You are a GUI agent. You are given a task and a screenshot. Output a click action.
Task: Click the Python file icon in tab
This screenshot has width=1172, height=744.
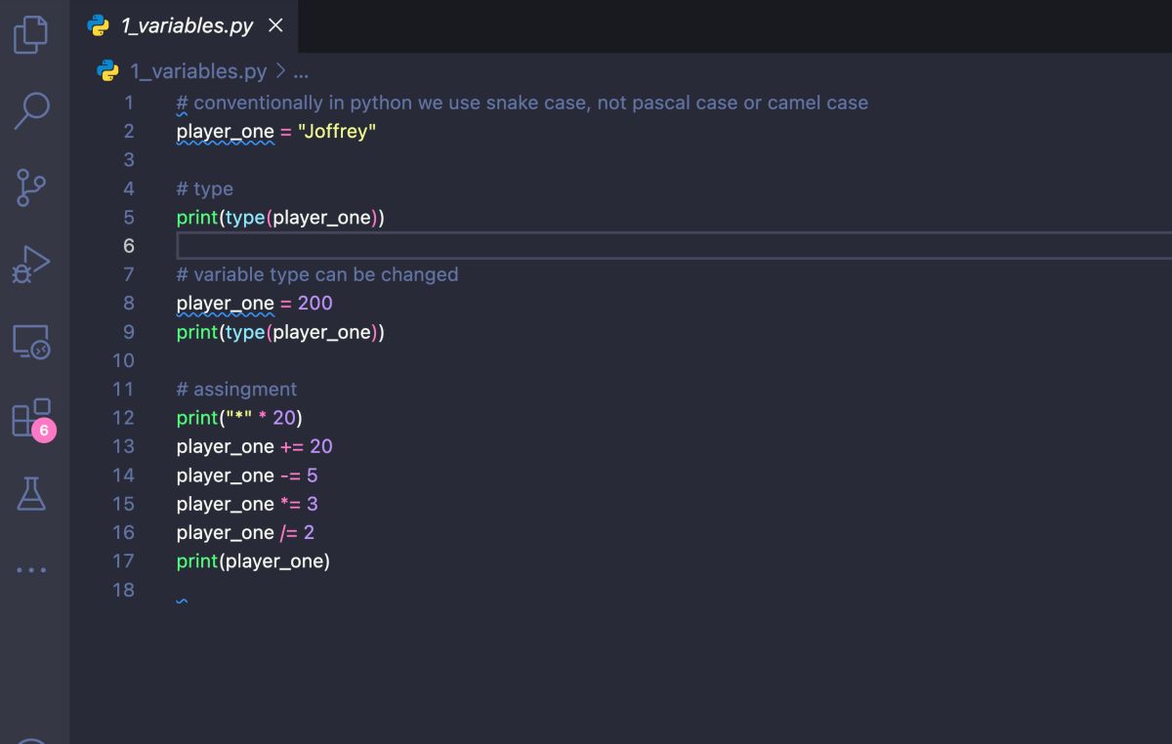pyautogui.click(x=98, y=26)
